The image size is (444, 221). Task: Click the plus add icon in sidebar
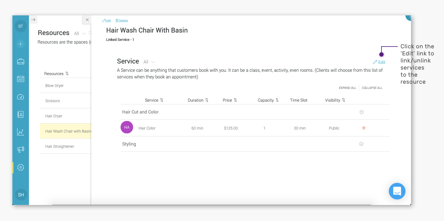point(21,44)
